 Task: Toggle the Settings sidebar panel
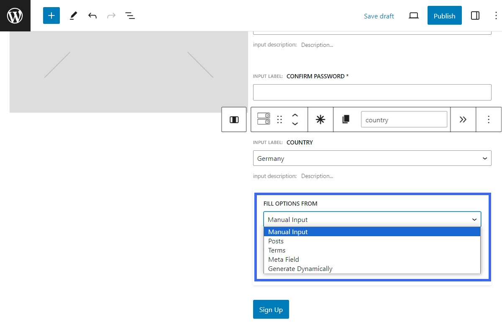pos(475,15)
